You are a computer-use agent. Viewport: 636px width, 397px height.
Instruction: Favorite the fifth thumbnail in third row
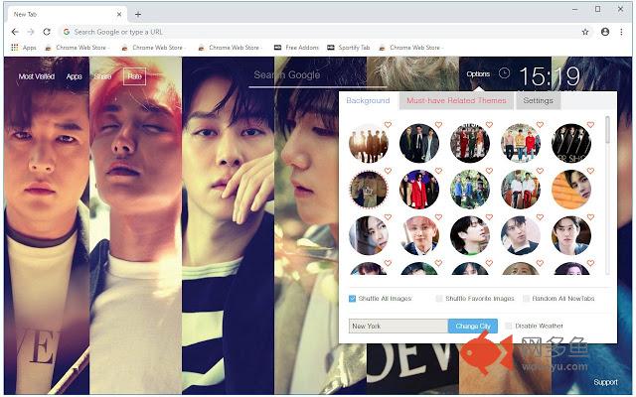pos(590,217)
